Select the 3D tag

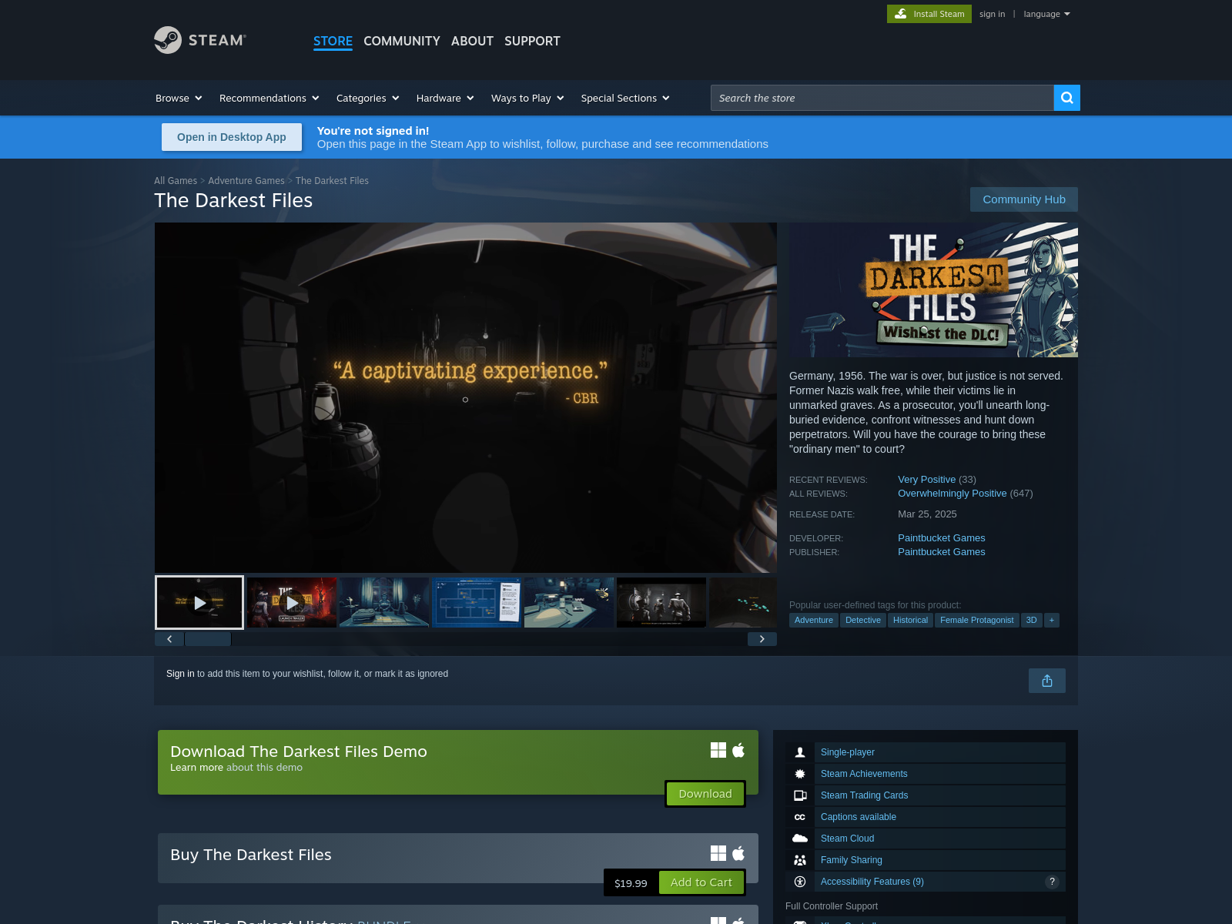1032,620
